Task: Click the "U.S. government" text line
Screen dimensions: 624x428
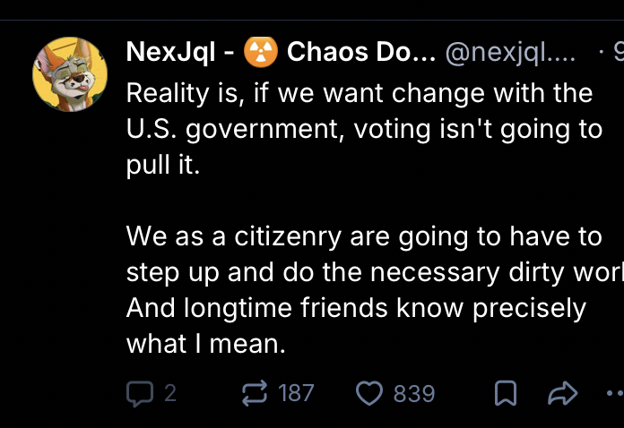Action: pos(363,129)
